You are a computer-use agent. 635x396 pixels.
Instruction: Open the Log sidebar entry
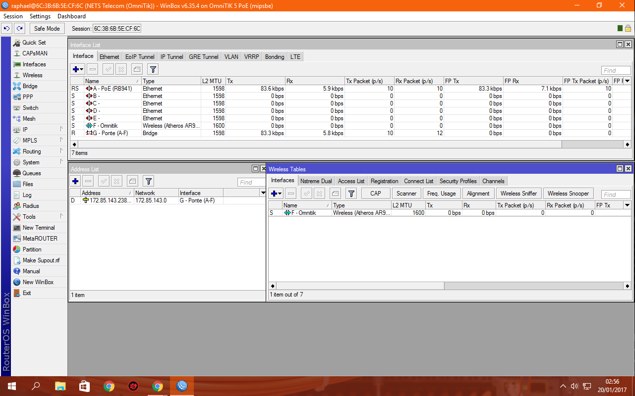coord(27,195)
